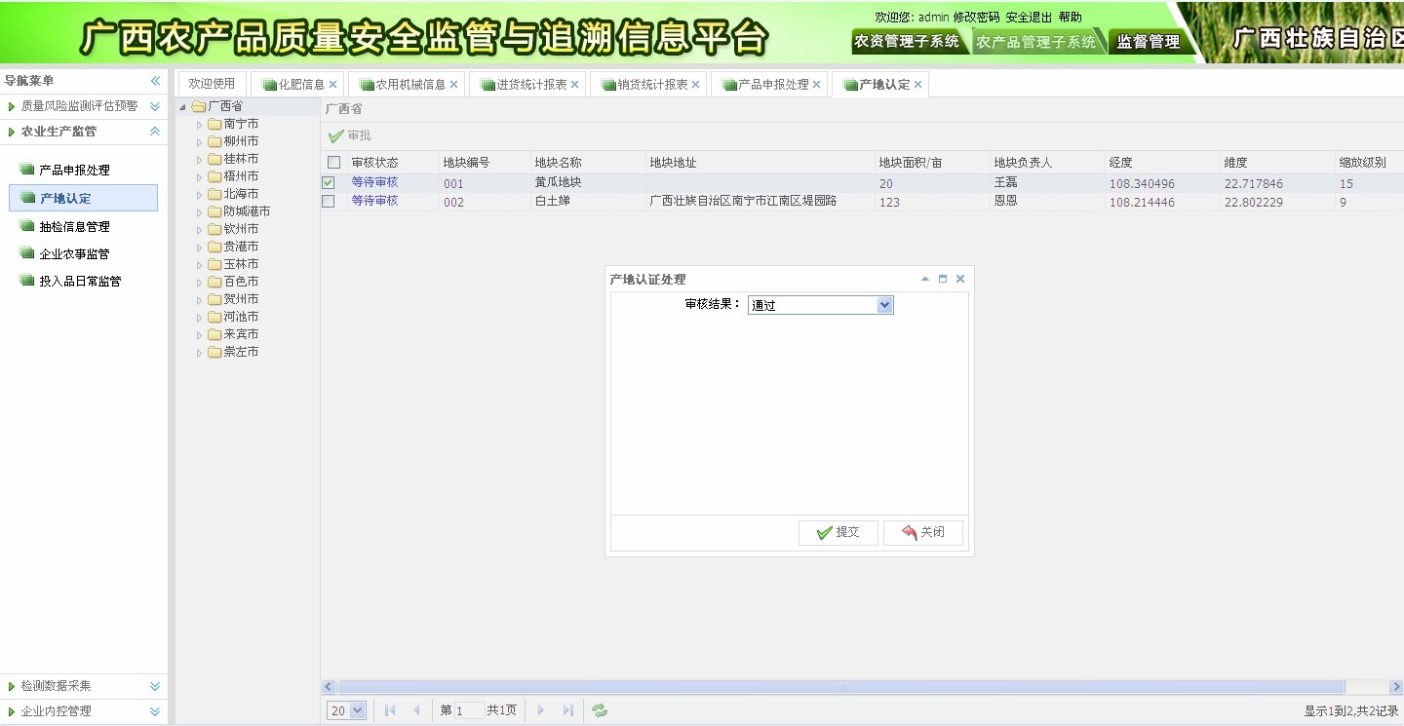
Task: Open 投入品日常监管 in the sidebar
Action: (80, 281)
